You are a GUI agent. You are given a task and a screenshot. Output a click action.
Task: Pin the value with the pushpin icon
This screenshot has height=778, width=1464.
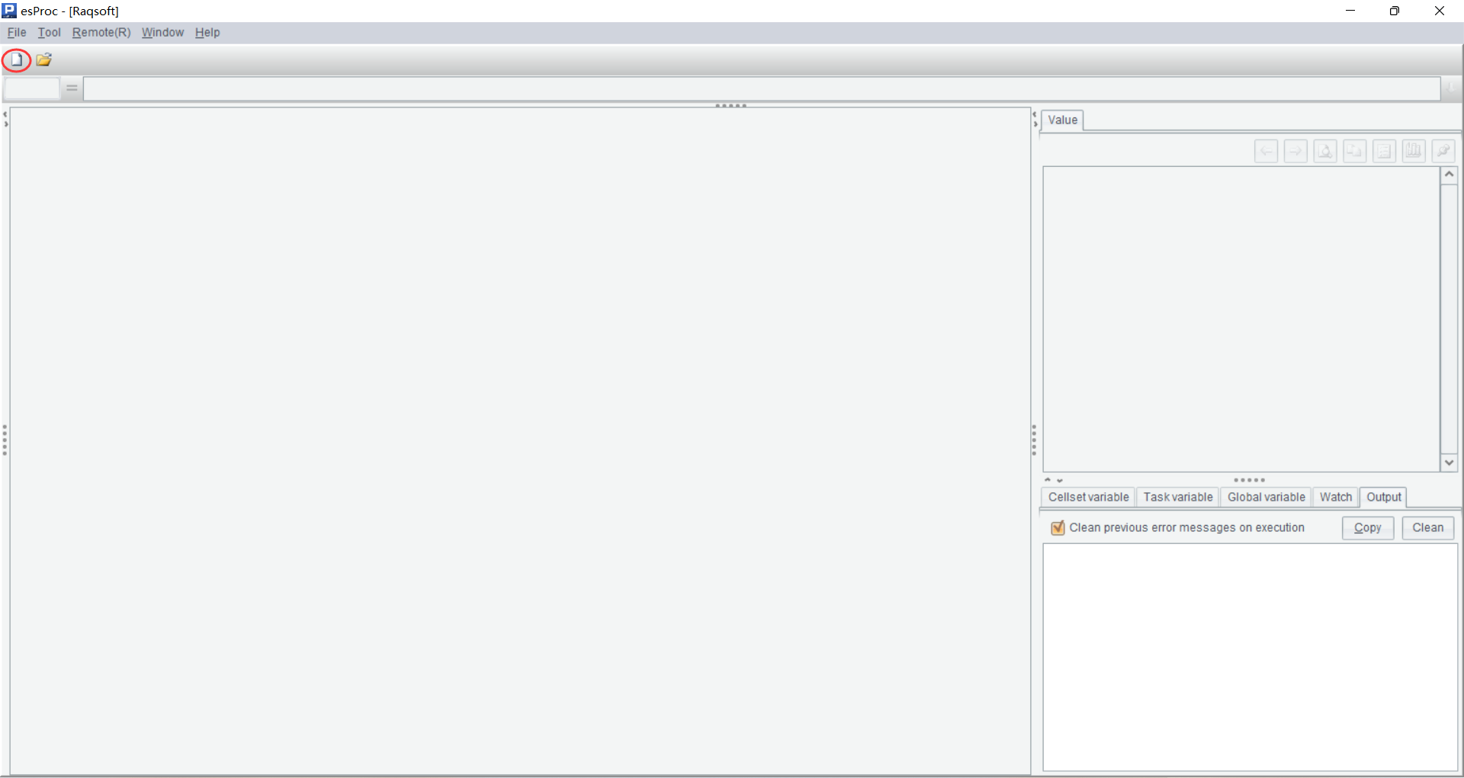tap(1443, 151)
